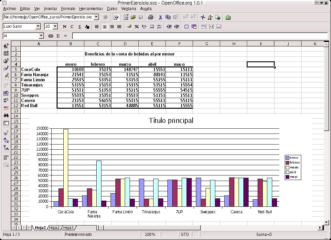Click the febrero legend color swatch
The width and height of the screenshot is (331, 240).
pos(287,163)
